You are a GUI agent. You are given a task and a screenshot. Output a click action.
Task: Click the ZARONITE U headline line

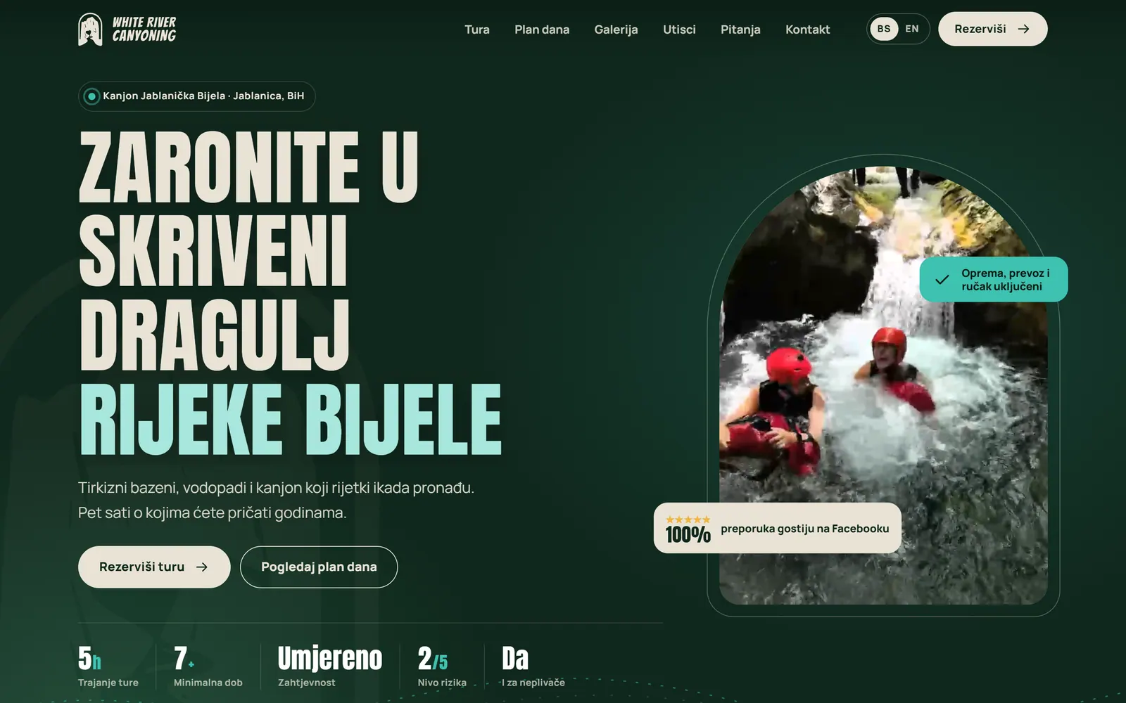(248, 167)
